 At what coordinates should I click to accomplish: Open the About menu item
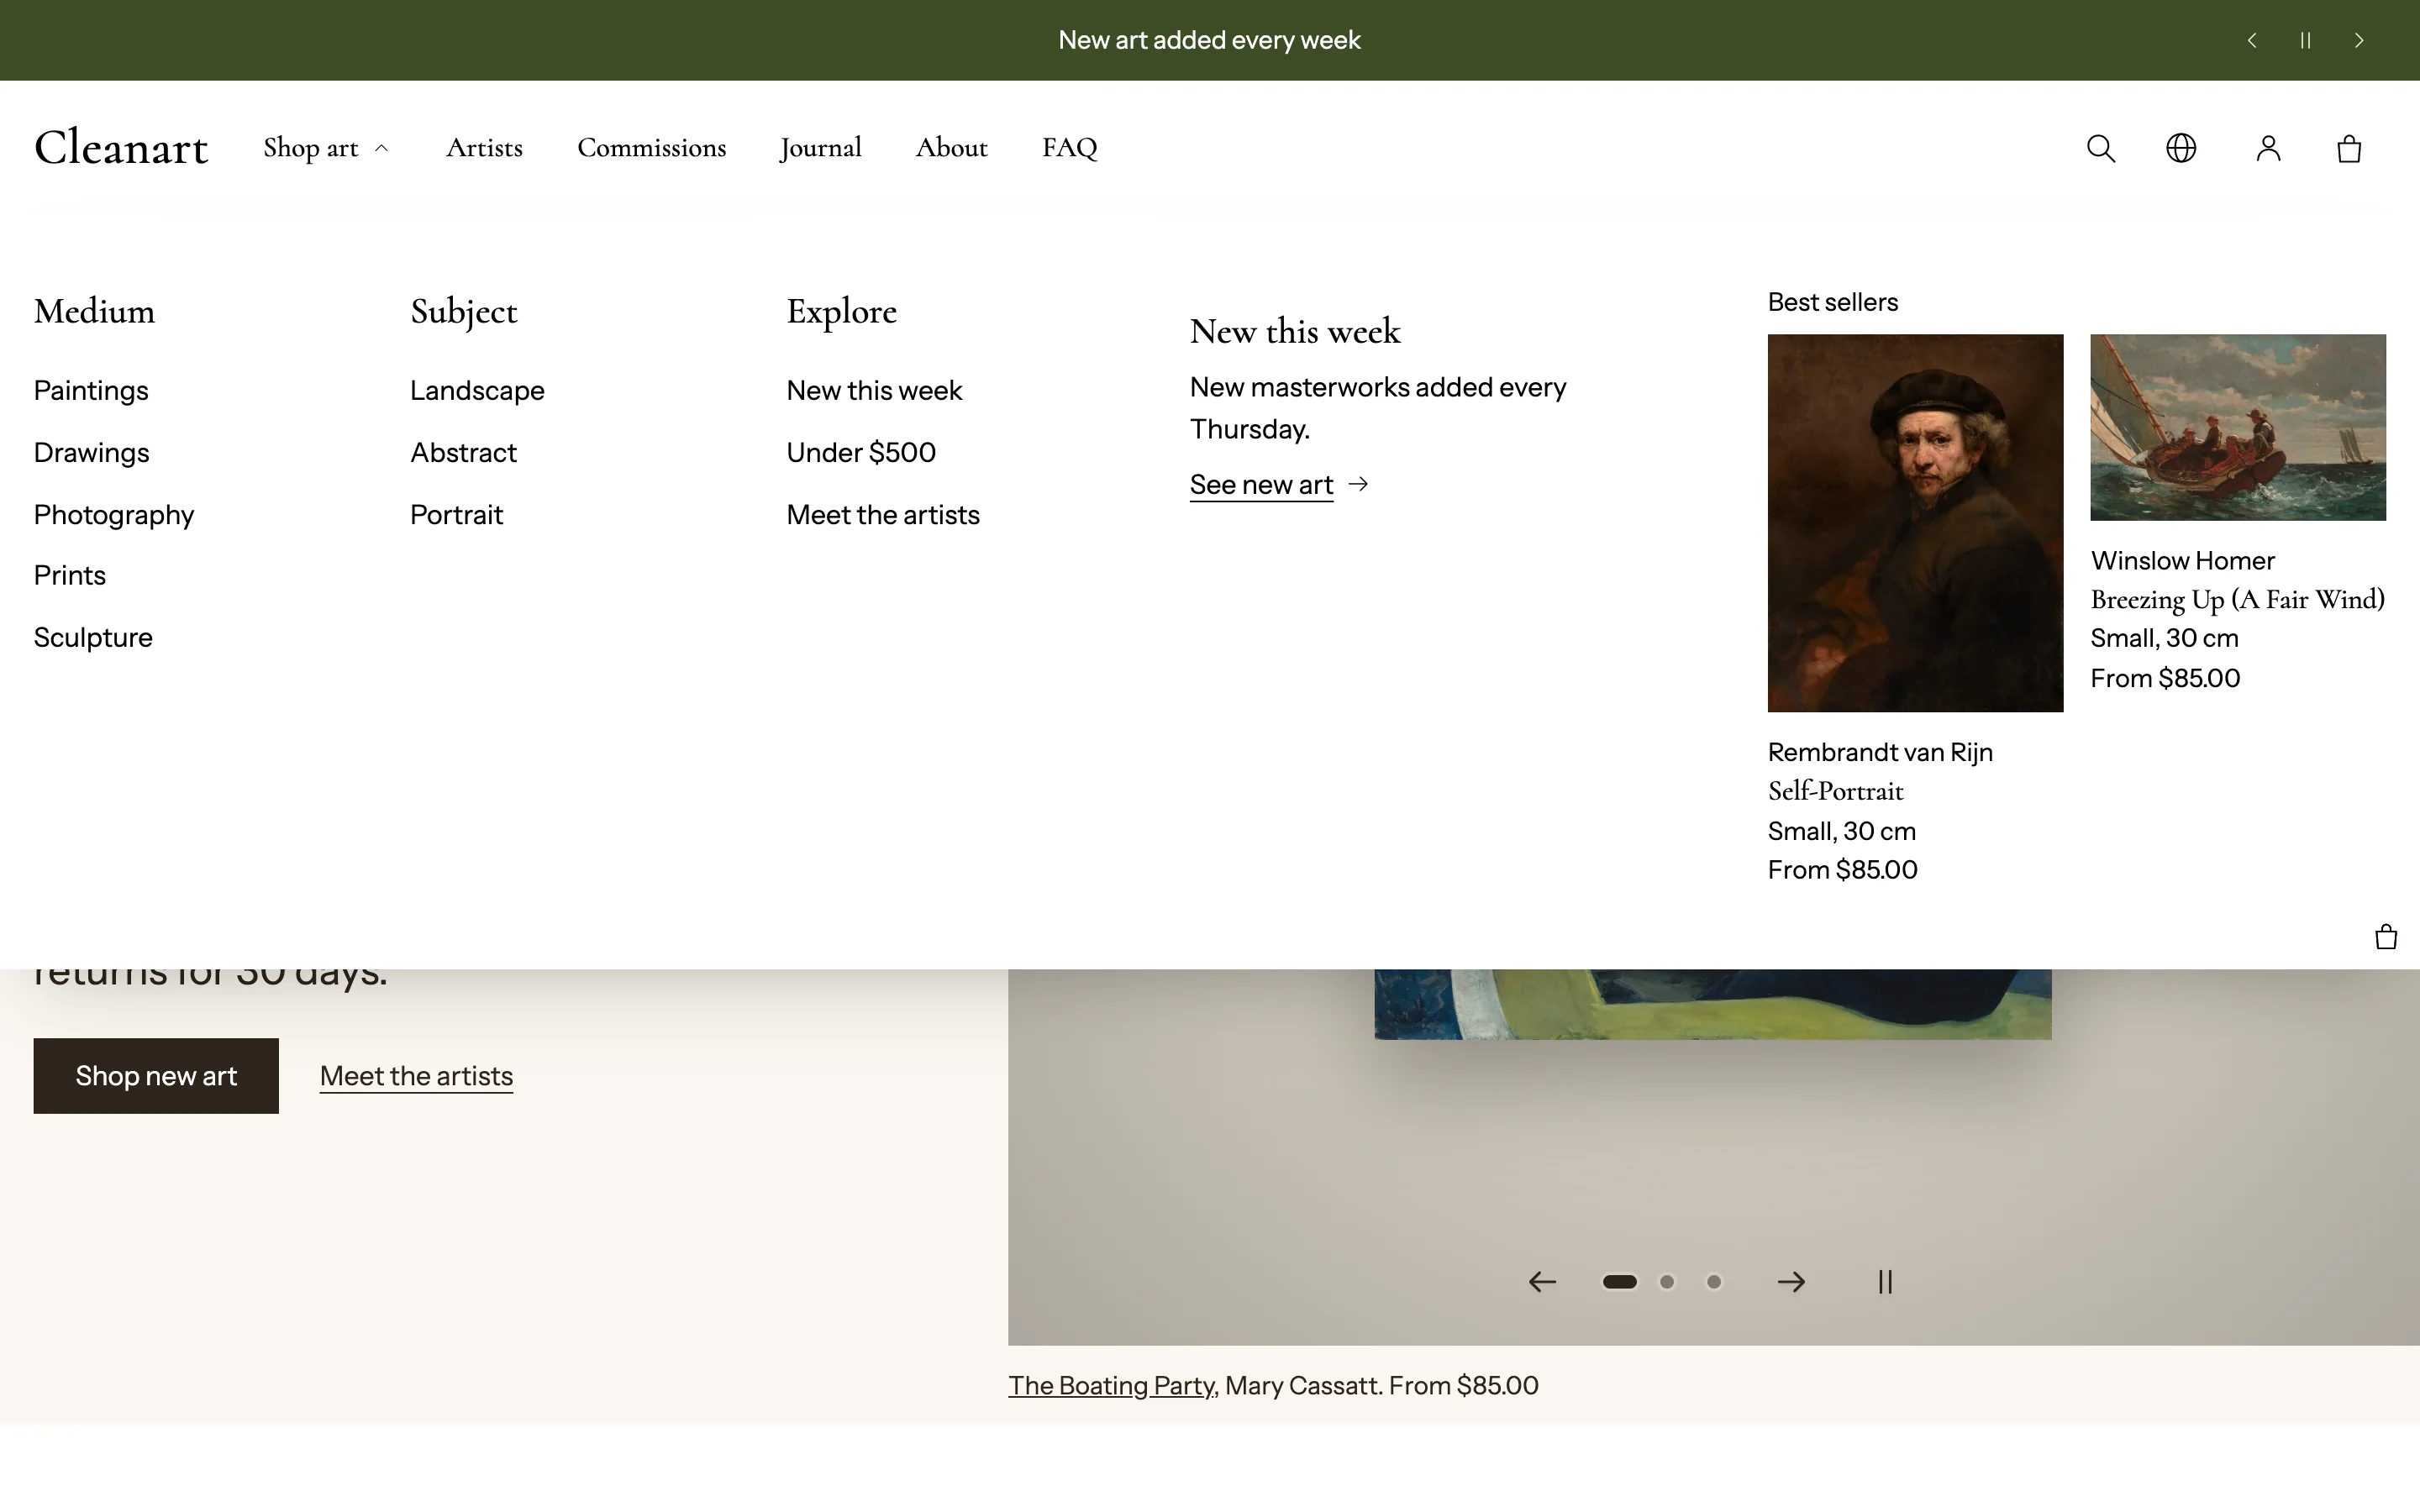951,148
